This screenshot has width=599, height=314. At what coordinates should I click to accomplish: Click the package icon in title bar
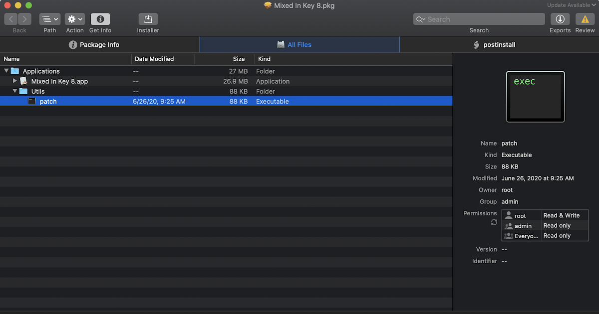point(268,5)
